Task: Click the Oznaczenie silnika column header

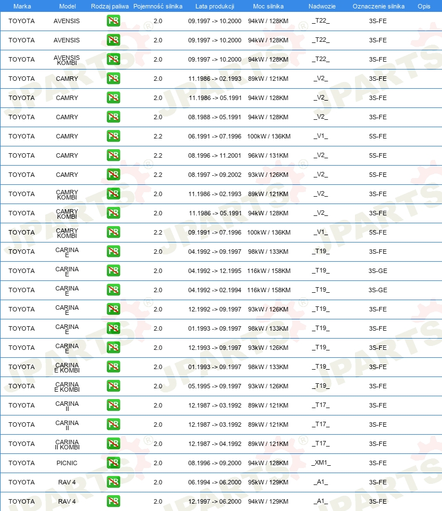Action: (x=379, y=6)
